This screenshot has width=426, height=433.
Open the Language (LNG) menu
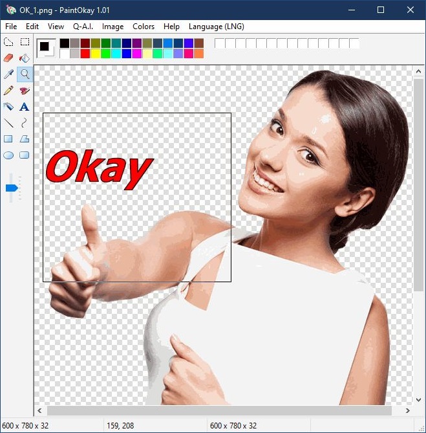pos(216,27)
